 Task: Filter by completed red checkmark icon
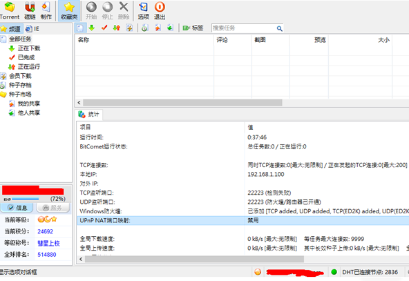tap(104, 28)
